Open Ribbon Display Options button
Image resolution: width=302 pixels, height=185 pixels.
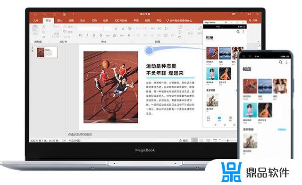click(234, 14)
